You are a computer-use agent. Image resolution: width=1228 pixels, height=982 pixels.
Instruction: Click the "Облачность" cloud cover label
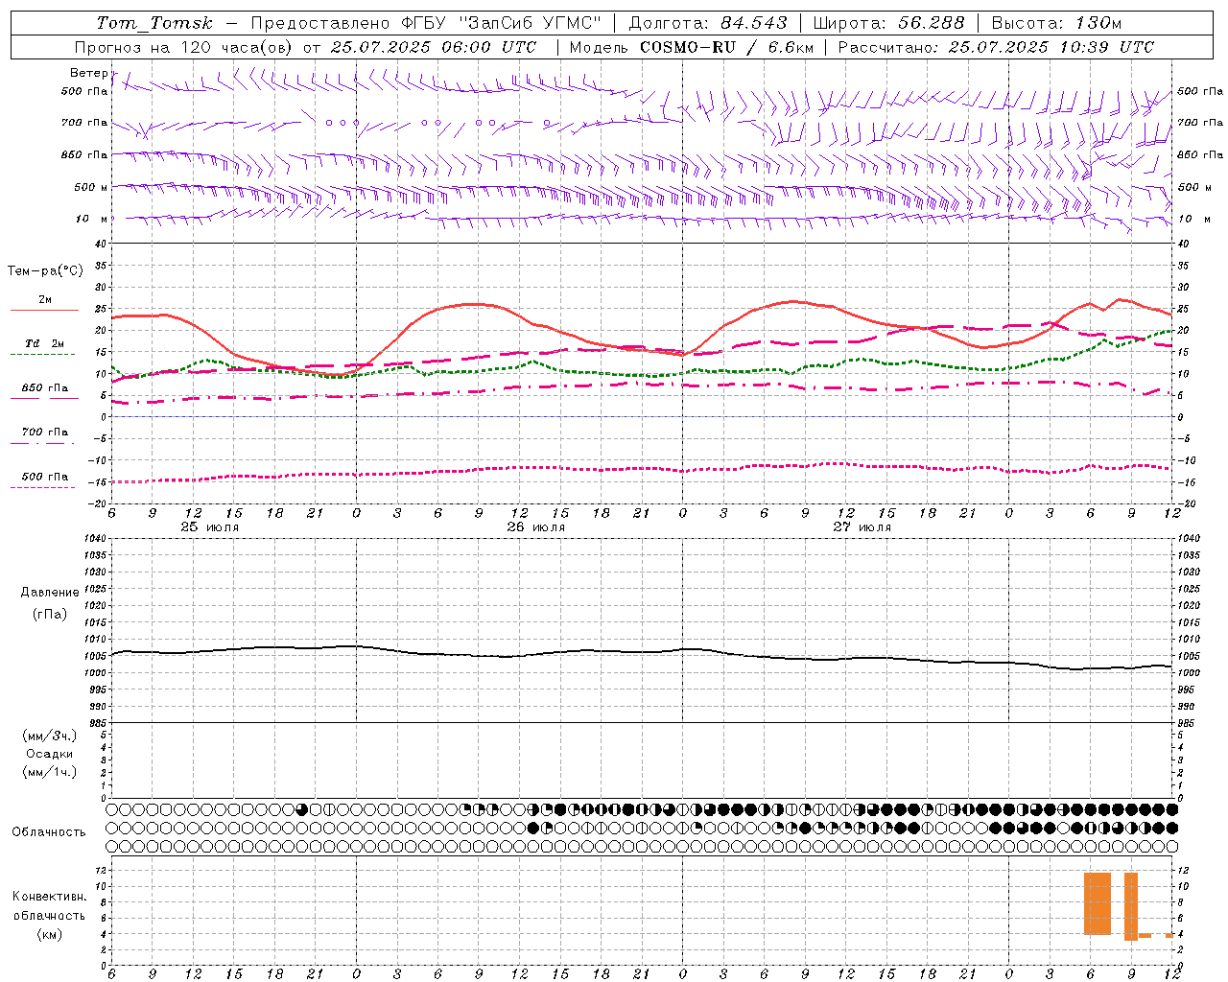[x=49, y=832]
